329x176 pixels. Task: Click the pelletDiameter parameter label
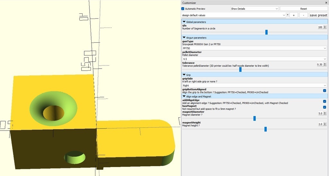[x=192, y=52]
